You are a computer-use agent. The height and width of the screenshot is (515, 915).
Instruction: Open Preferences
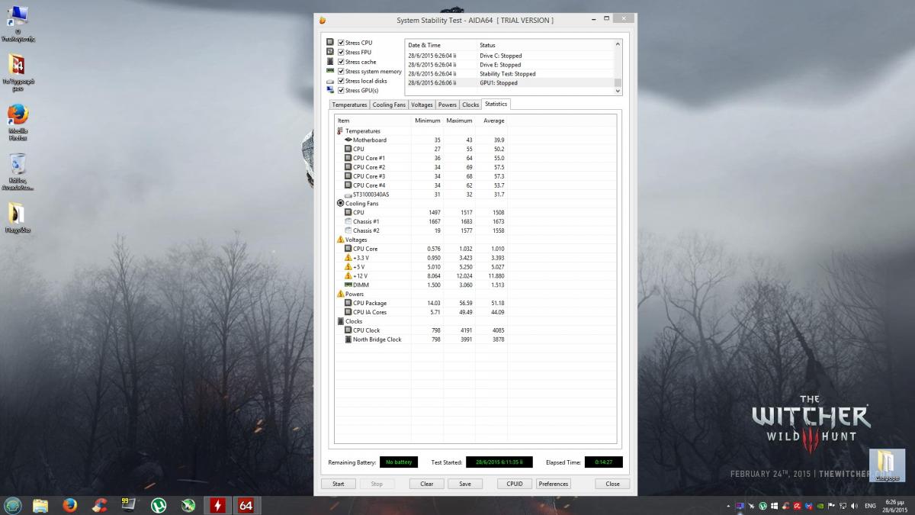pos(554,484)
